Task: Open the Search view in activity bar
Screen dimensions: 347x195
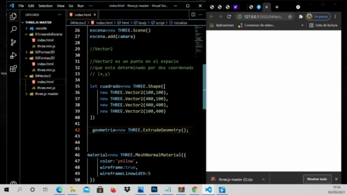Action: pyautogui.click(x=13, y=29)
